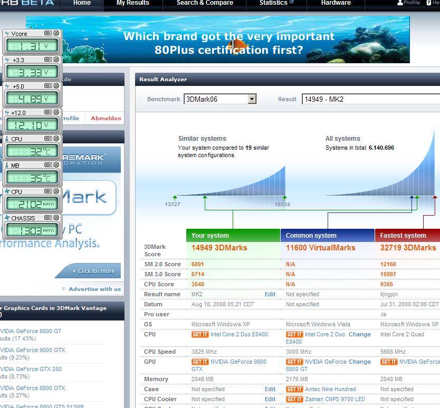
Task: Close the +5.0 voltage widget
Action: pos(56,86)
